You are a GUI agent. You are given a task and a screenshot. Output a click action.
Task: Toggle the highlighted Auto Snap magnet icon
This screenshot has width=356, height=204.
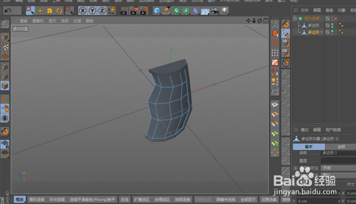[x=286, y=33]
